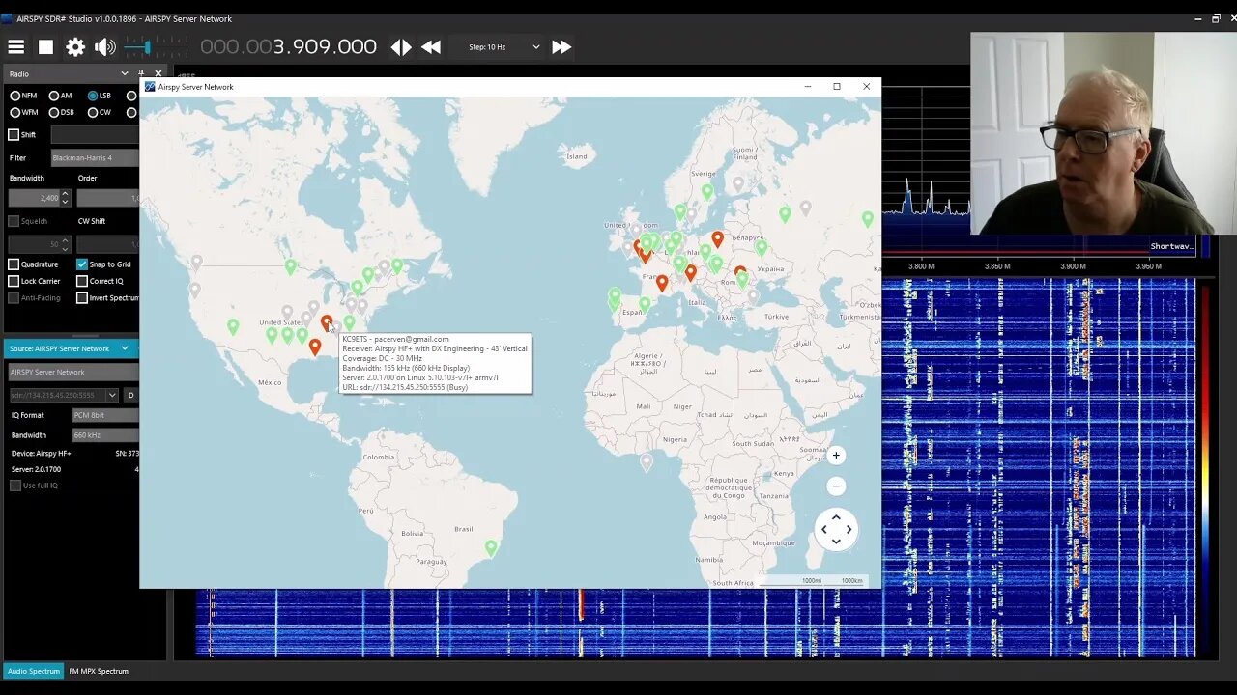Image resolution: width=1237 pixels, height=695 pixels.
Task: Pin the Radio panel
Action: pyautogui.click(x=141, y=73)
